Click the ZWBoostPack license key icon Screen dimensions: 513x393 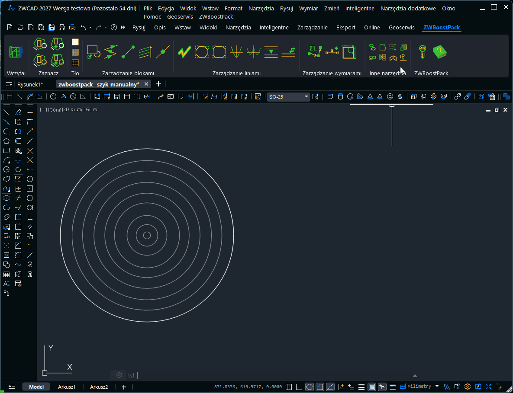[x=422, y=52]
